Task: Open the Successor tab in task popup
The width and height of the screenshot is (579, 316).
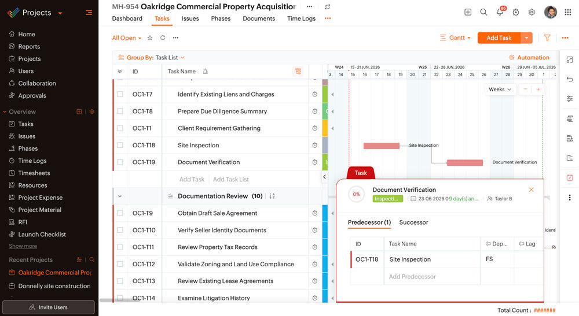Action: pos(413,222)
